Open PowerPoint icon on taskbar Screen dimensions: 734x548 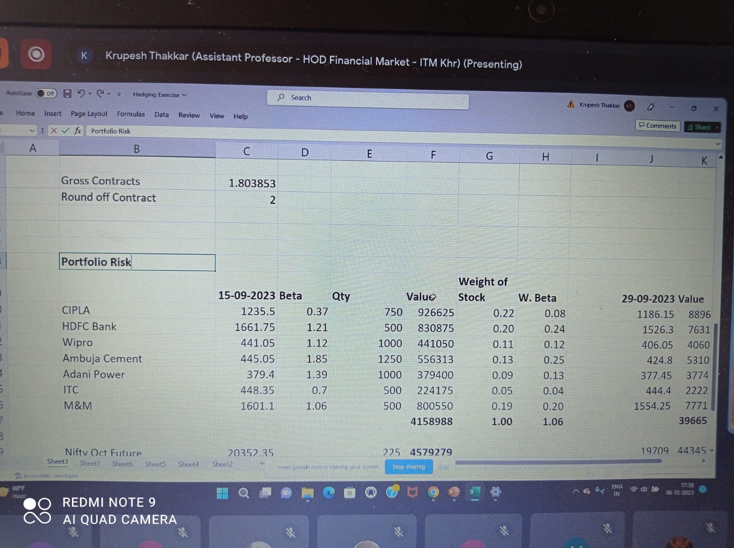[454, 492]
